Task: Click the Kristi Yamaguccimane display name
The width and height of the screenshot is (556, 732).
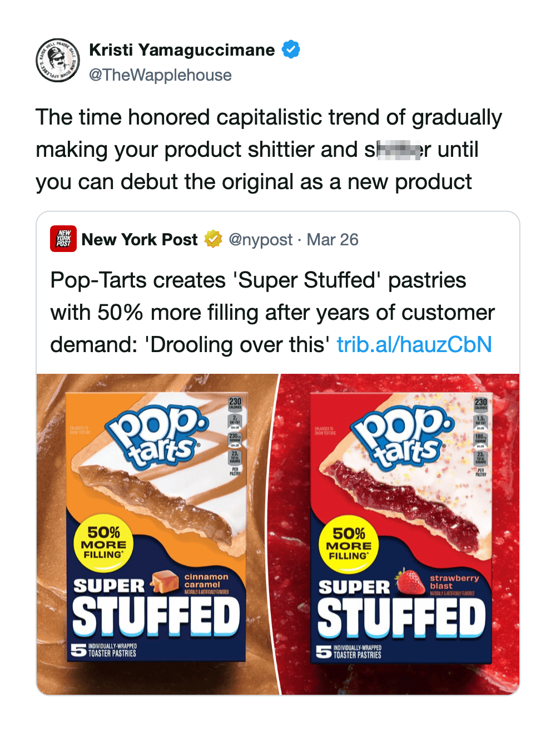Action: tap(182, 50)
